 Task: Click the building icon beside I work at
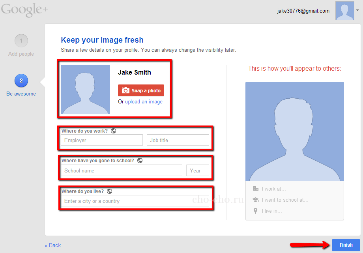256,189
